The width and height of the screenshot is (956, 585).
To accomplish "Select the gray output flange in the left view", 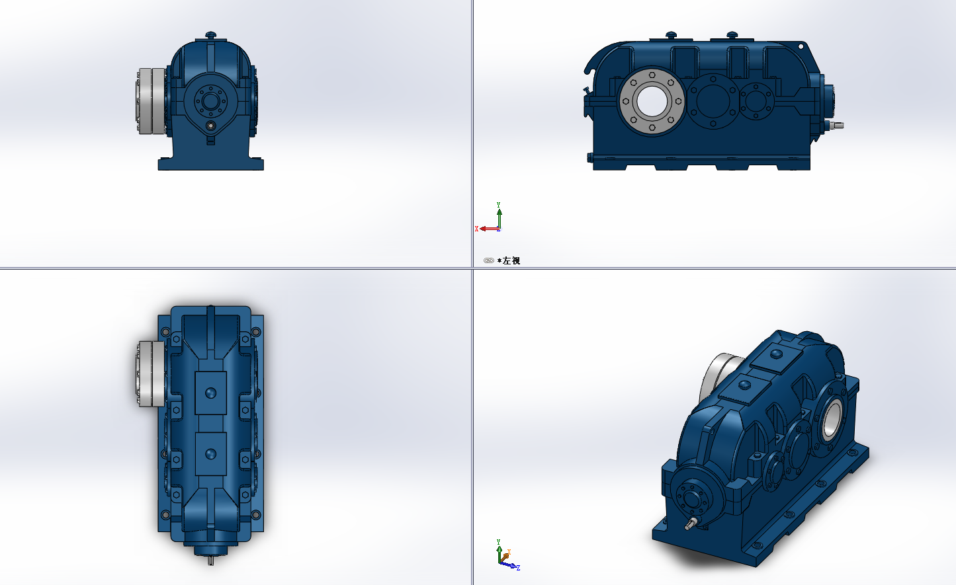I will click(x=652, y=101).
